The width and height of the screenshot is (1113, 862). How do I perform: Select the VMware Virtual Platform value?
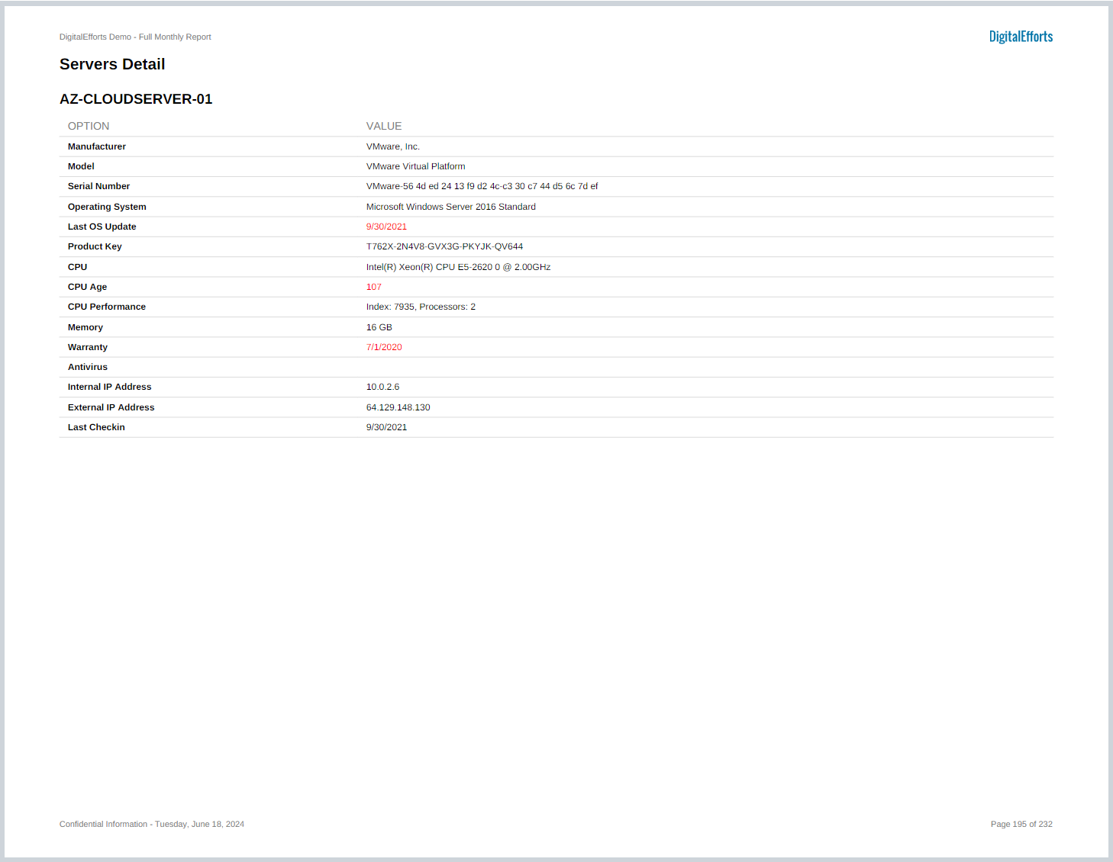pyautogui.click(x=416, y=166)
